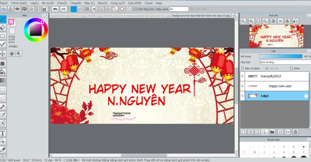Screen dimensions: 311x162
Task: Hide the transadty2012 layer
Action: tap(242, 76)
